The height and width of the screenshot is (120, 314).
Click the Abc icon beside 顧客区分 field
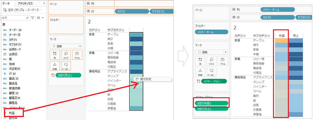[x=5, y=98]
